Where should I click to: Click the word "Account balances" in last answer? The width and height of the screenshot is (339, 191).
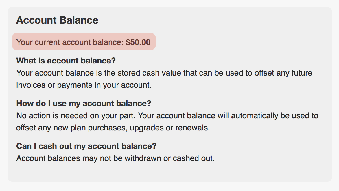coord(48,158)
